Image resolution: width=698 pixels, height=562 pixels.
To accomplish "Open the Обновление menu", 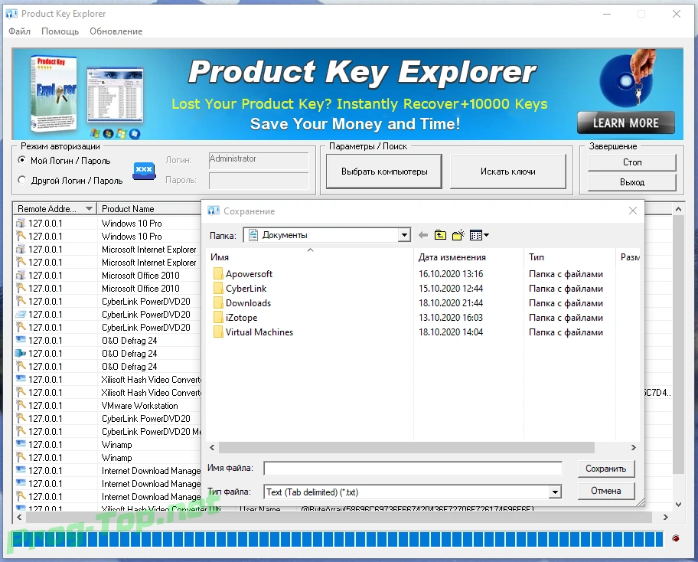I will click(x=116, y=31).
